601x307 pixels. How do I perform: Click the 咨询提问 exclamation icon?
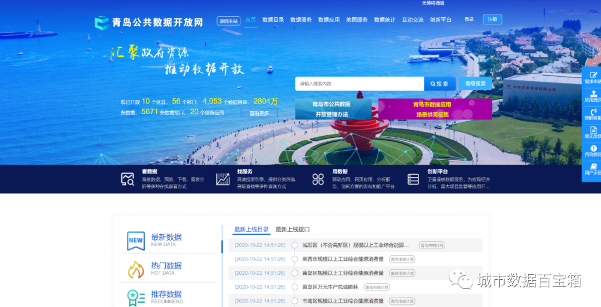593,148
